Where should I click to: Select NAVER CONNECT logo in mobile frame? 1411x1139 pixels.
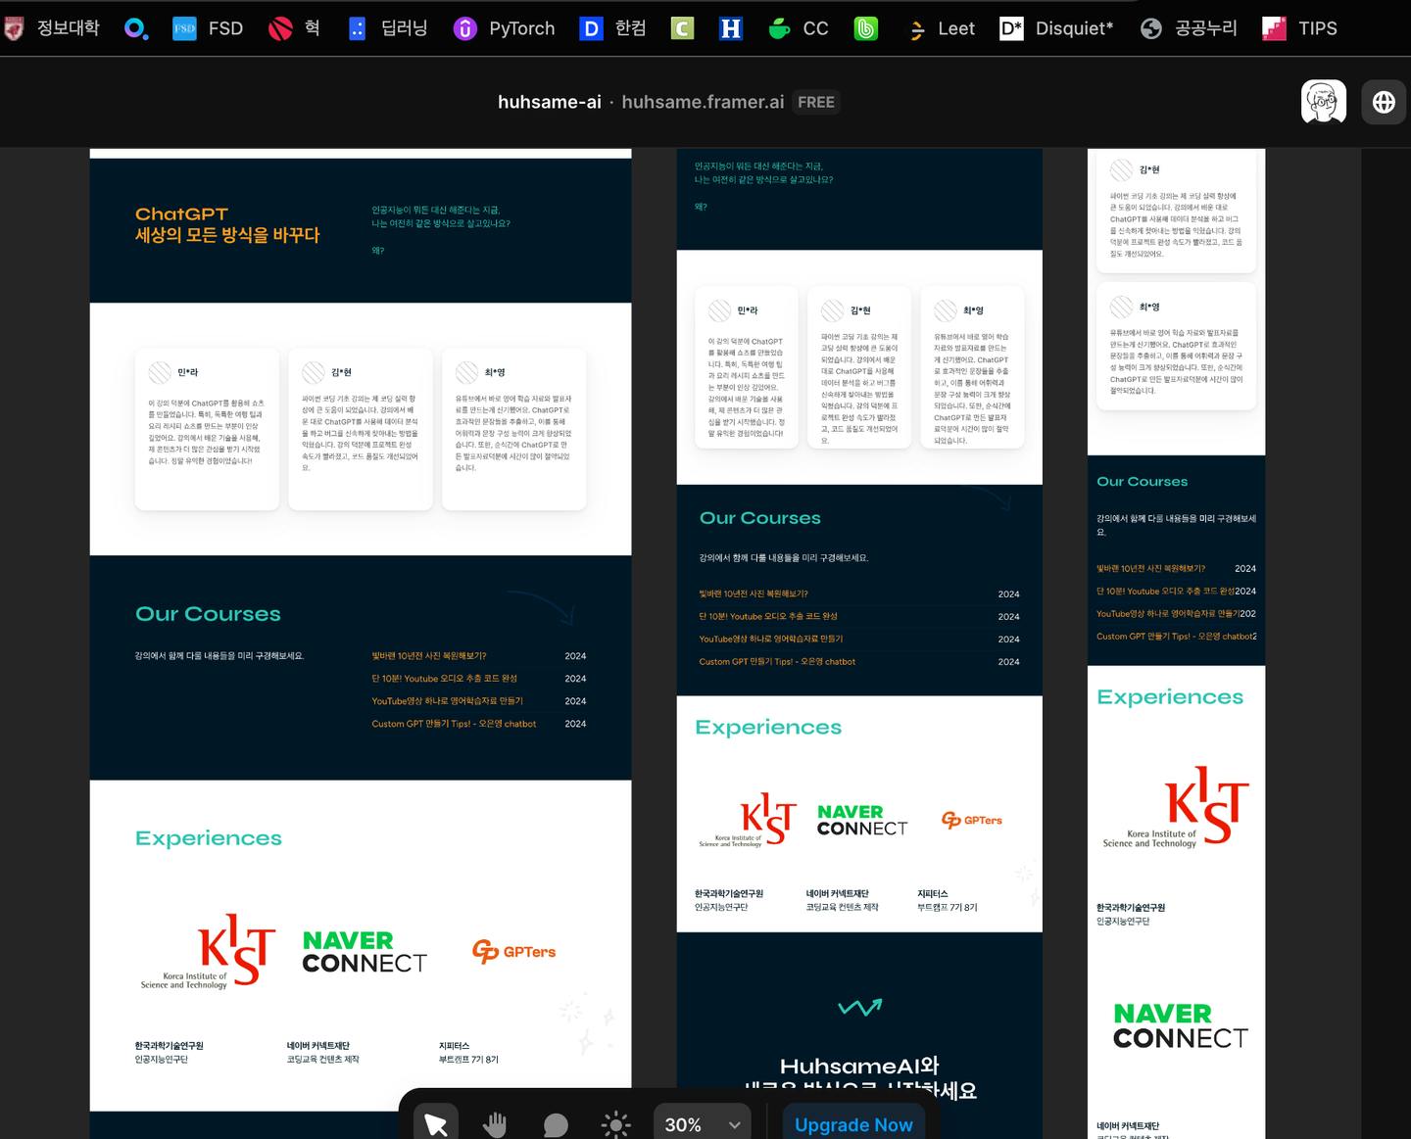(x=1180, y=1025)
